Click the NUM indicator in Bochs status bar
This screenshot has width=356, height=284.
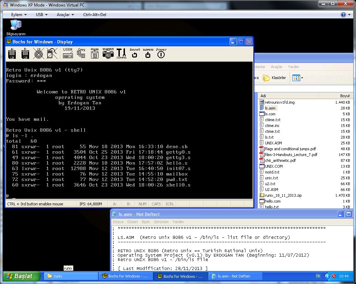[x=142, y=204]
